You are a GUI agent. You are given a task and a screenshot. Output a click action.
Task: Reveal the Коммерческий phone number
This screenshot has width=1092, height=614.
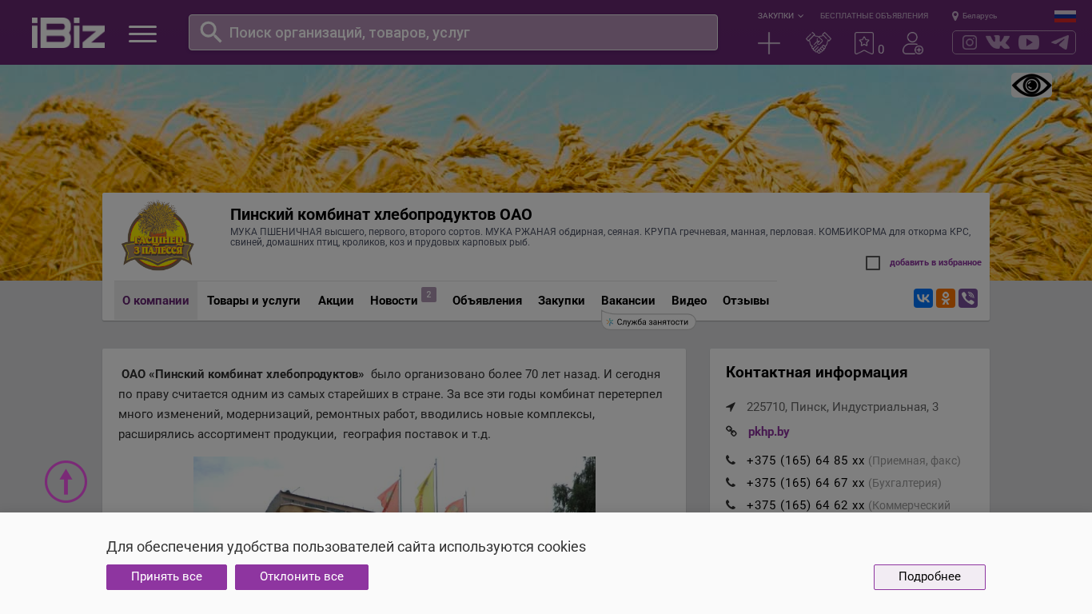[806, 505]
